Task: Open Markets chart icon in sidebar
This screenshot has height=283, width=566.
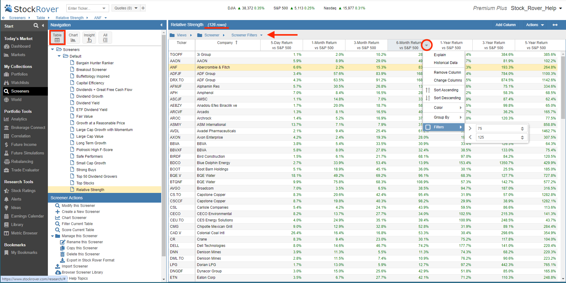Action: pyautogui.click(x=6, y=55)
